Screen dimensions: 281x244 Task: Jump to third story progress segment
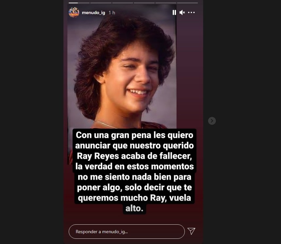(x=122, y=3)
